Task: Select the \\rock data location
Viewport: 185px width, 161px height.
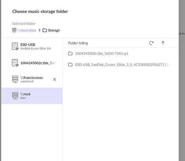Action: coord(32,96)
